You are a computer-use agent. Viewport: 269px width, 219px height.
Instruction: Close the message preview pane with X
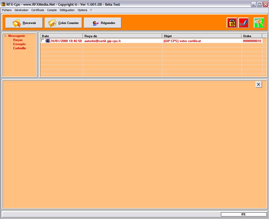pos(258,84)
